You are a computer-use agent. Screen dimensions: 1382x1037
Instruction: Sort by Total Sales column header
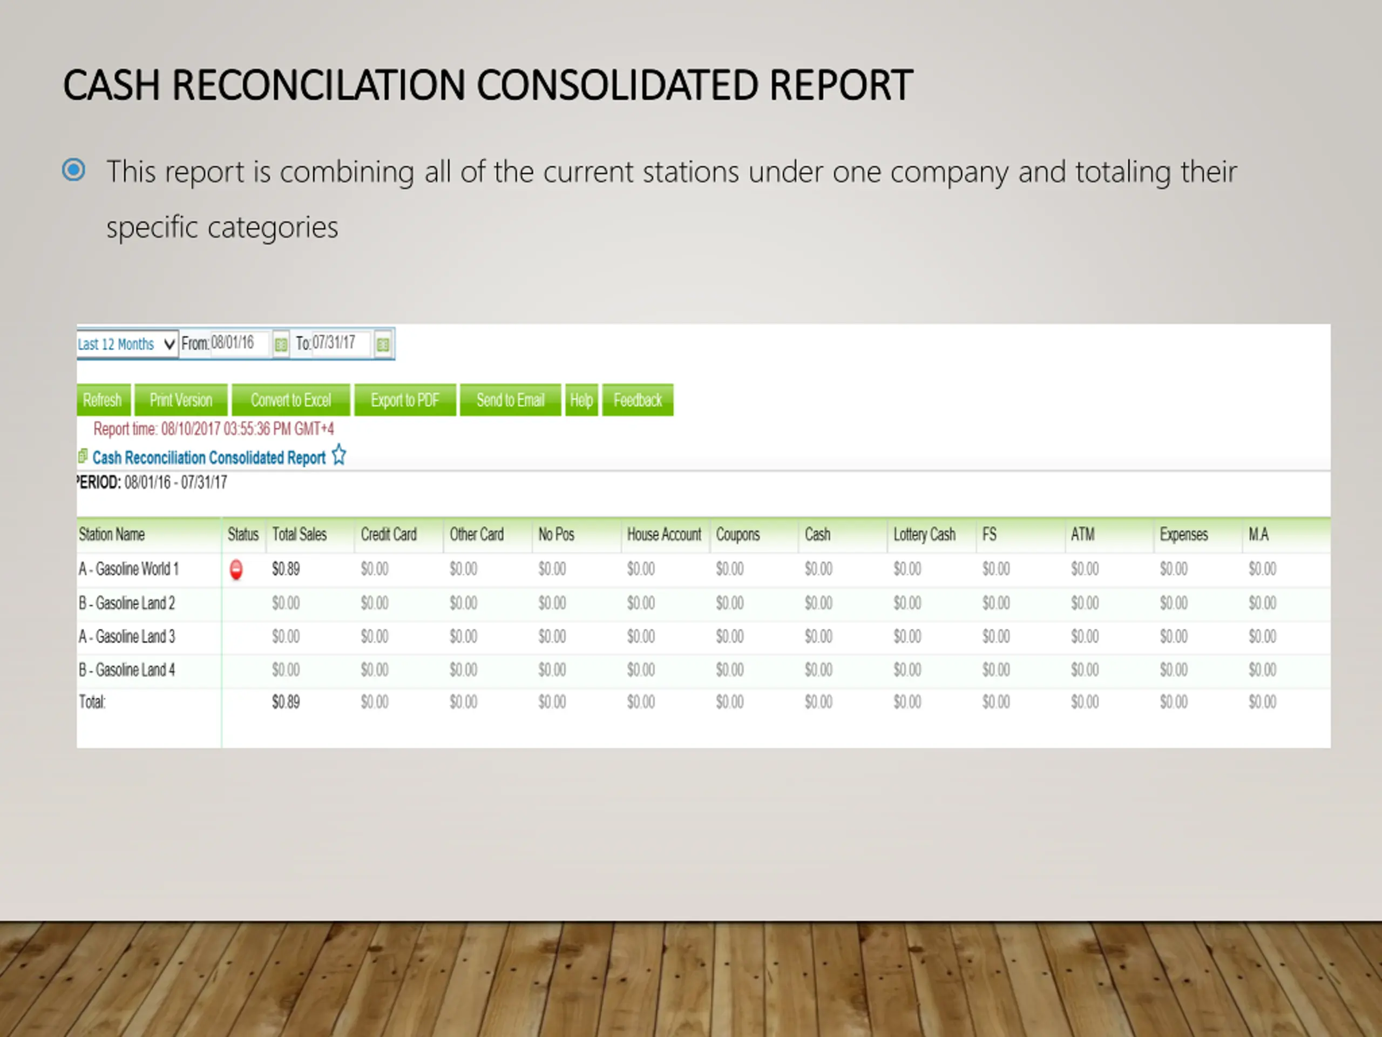click(x=299, y=535)
